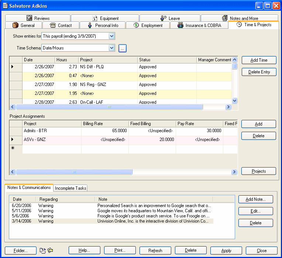Click the Project Assignments horizontal scrollbar thumb

point(74,172)
